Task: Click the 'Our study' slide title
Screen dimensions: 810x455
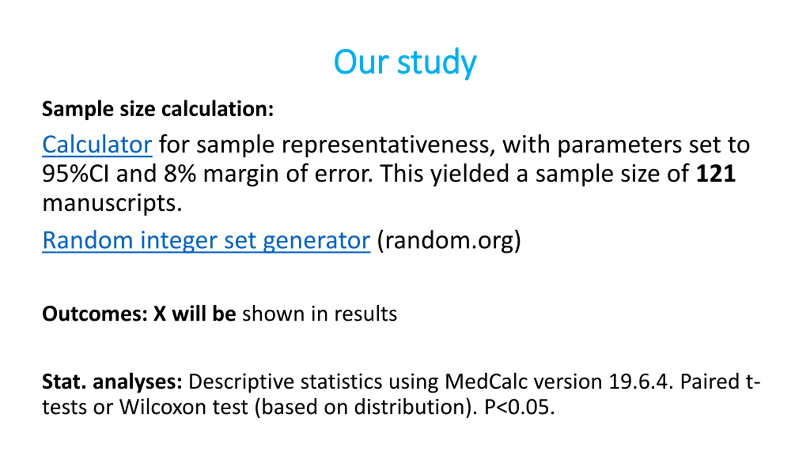Action: 405,62
